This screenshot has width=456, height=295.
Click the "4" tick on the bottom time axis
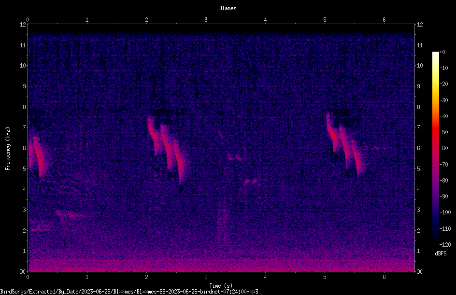tap(265, 277)
